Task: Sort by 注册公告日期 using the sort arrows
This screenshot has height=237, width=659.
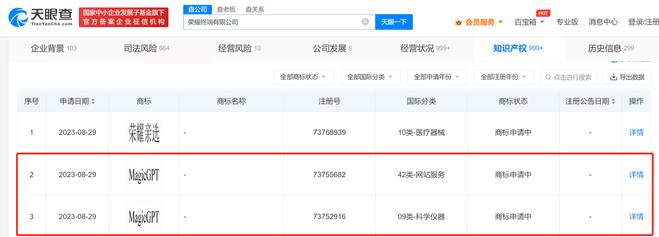Action: (x=613, y=101)
